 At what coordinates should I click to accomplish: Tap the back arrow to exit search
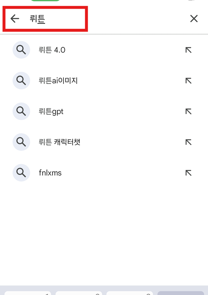(x=14, y=18)
